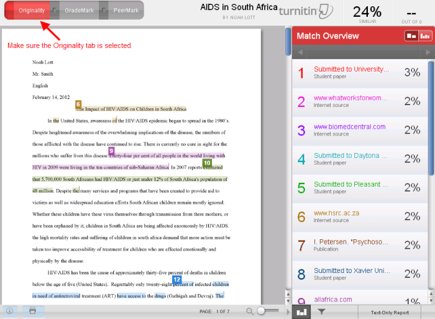Open match 2 www.whatworksforwom source
435x319 pixels.
pos(360,102)
